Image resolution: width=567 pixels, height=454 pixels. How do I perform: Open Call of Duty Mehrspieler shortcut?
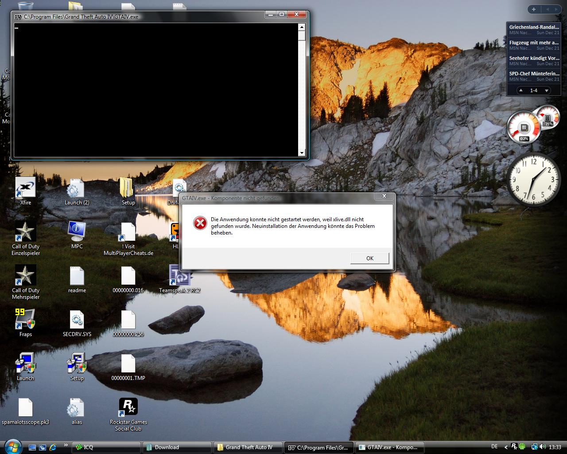[x=25, y=276]
